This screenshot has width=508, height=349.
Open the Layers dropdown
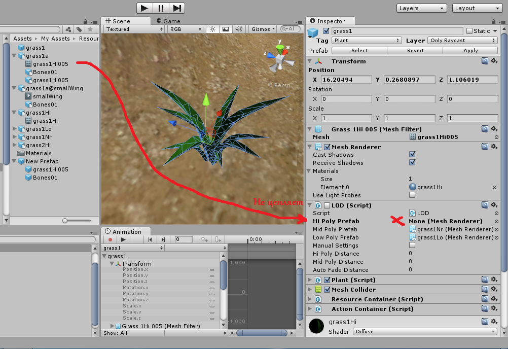click(x=421, y=8)
